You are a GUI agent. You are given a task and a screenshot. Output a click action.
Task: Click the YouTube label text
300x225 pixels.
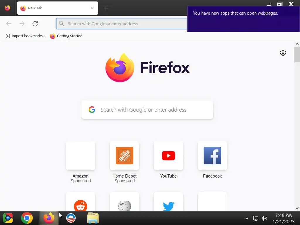coord(168,176)
